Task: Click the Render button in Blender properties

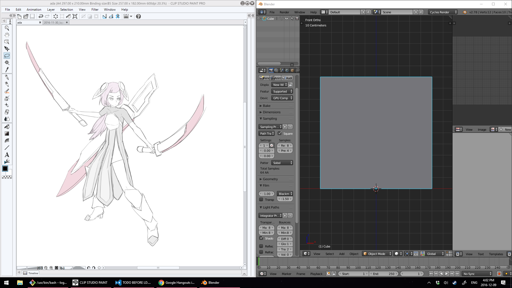Action: (x=265, y=78)
